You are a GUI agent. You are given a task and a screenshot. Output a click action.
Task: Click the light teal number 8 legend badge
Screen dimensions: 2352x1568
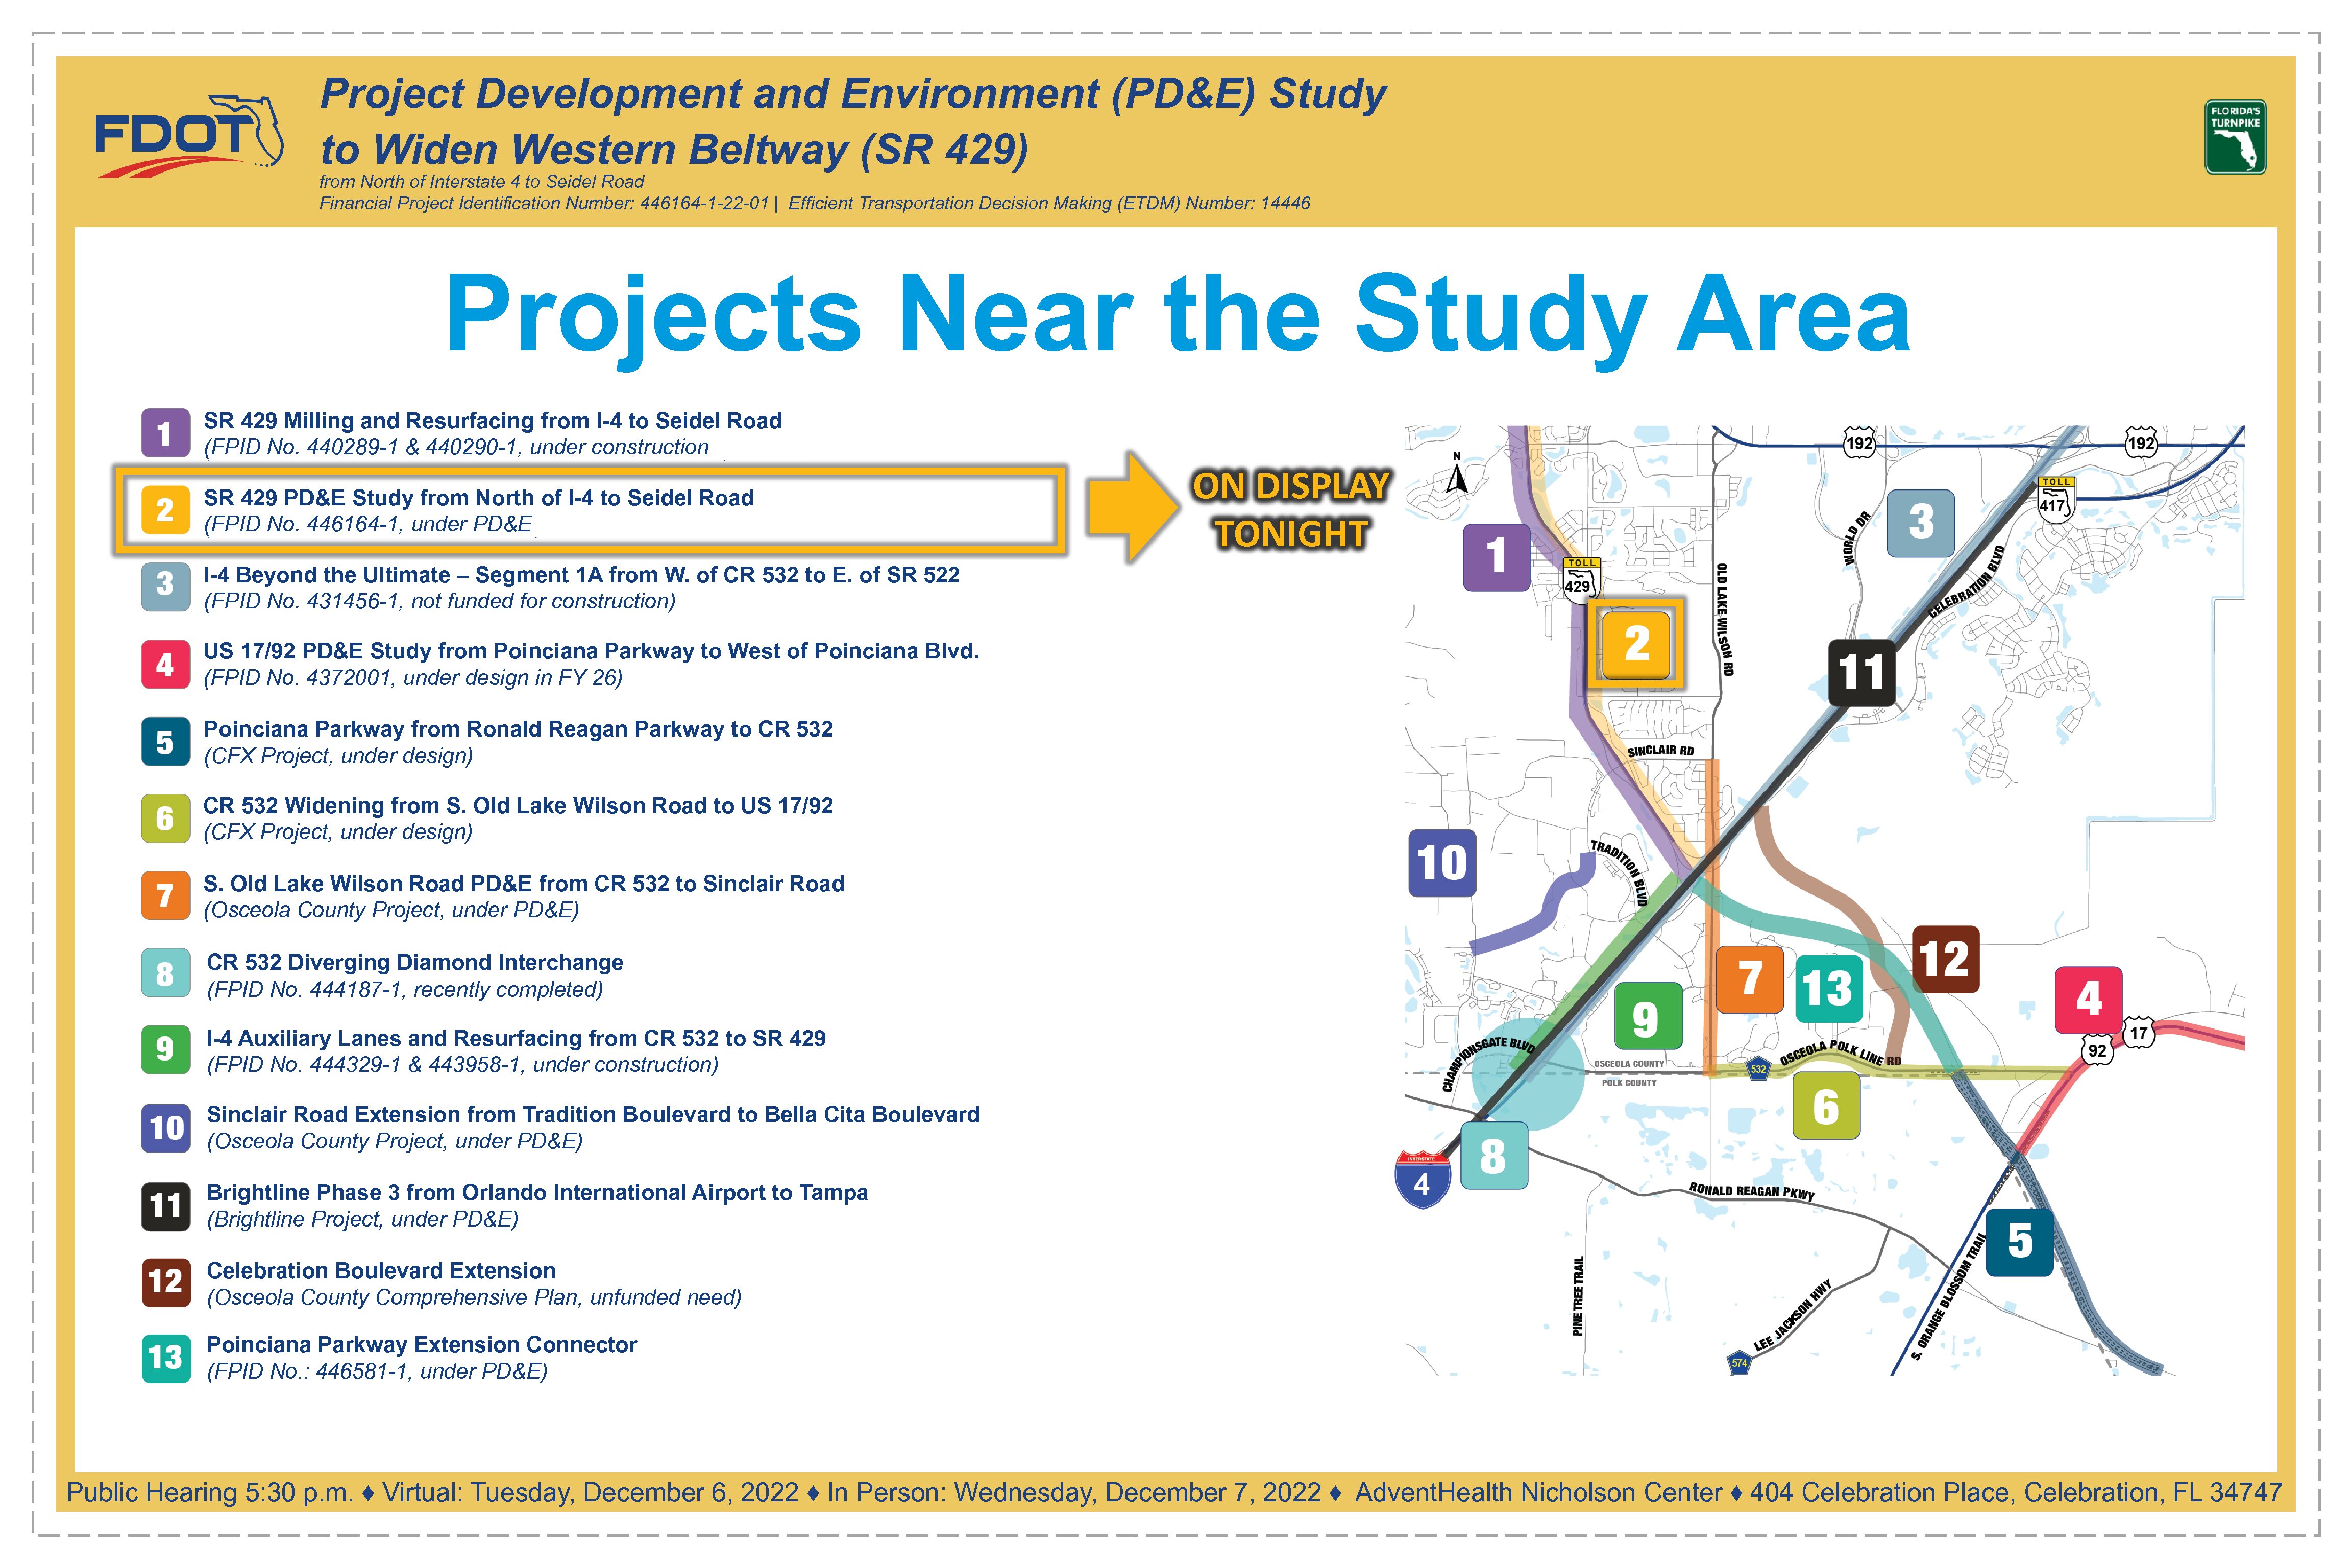tap(165, 973)
